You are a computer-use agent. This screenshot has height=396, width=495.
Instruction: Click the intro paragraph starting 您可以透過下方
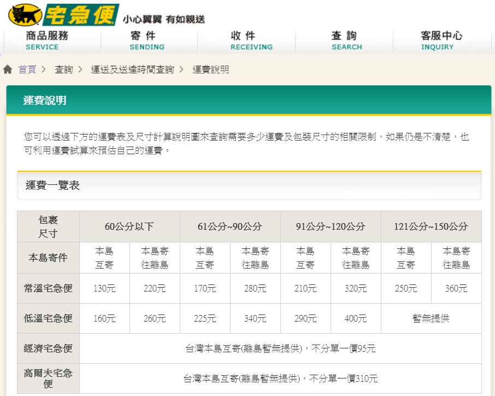pyautogui.click(x=246, y=143)
